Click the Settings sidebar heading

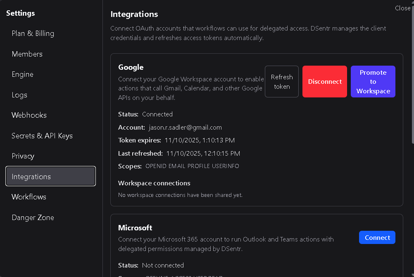coord(21,13)
